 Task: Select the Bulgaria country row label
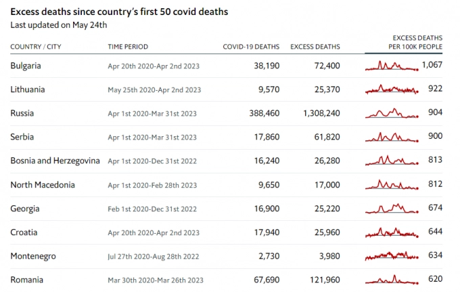[26, 66]
